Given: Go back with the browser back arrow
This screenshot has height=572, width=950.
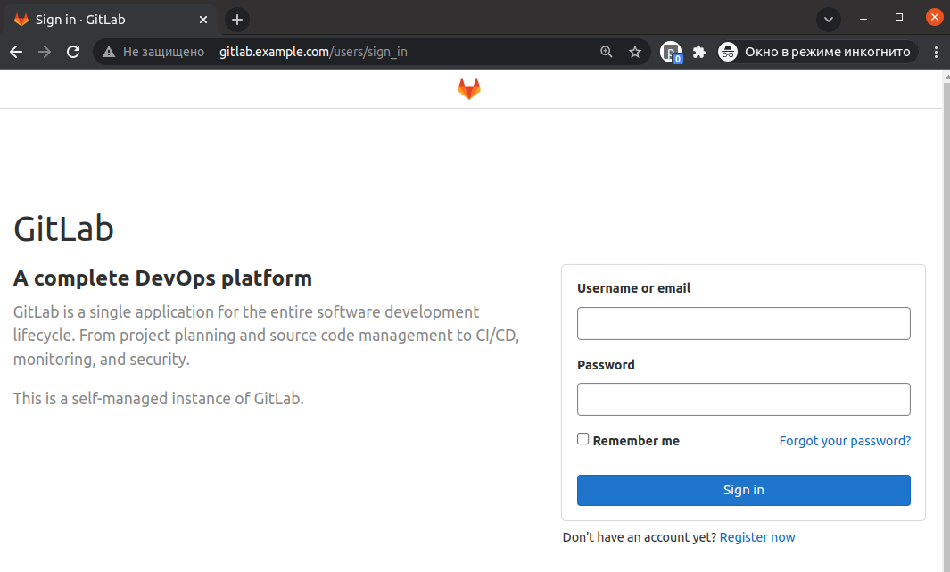Looking at the screenshot, I should coord(16,52).
